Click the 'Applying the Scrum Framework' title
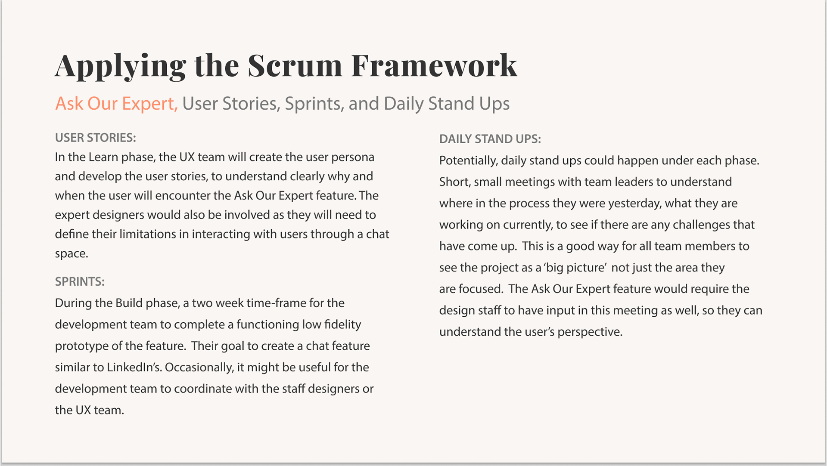The image size is (827, 466). click(286, 65)
